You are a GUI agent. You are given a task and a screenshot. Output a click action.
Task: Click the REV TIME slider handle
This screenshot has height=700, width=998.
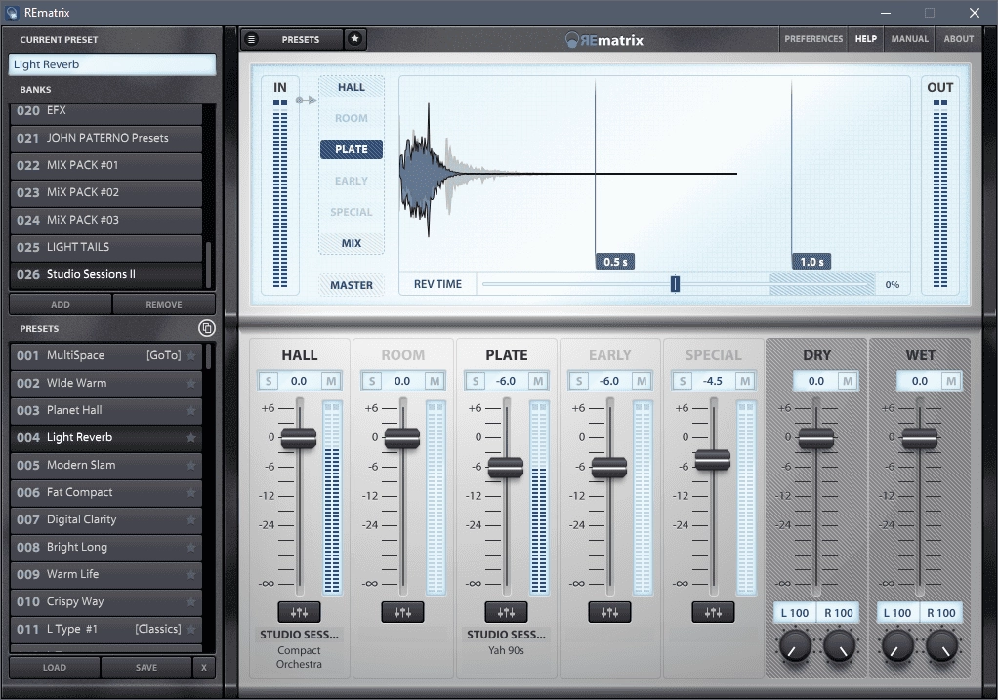[x=676, y=284]
